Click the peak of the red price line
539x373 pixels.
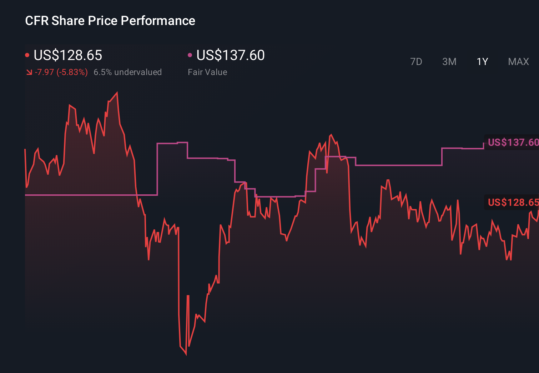(x=117, y=92)
